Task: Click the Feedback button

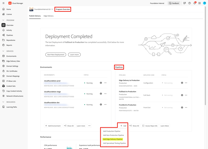Action: tap(174, 3)
